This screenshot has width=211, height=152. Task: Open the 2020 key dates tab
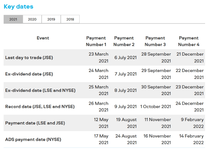click(32, 19)
